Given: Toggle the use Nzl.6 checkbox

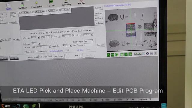Looking at the screenshot, I should click(x=31, y=33).
